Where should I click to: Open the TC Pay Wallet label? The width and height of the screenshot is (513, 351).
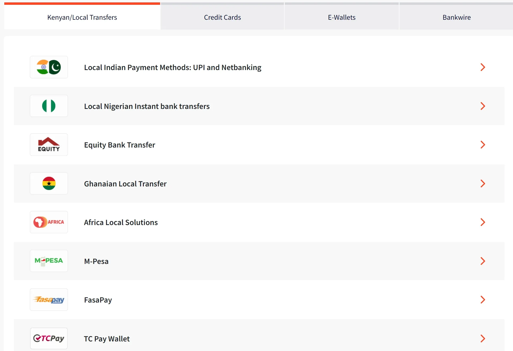click(107, 339)
